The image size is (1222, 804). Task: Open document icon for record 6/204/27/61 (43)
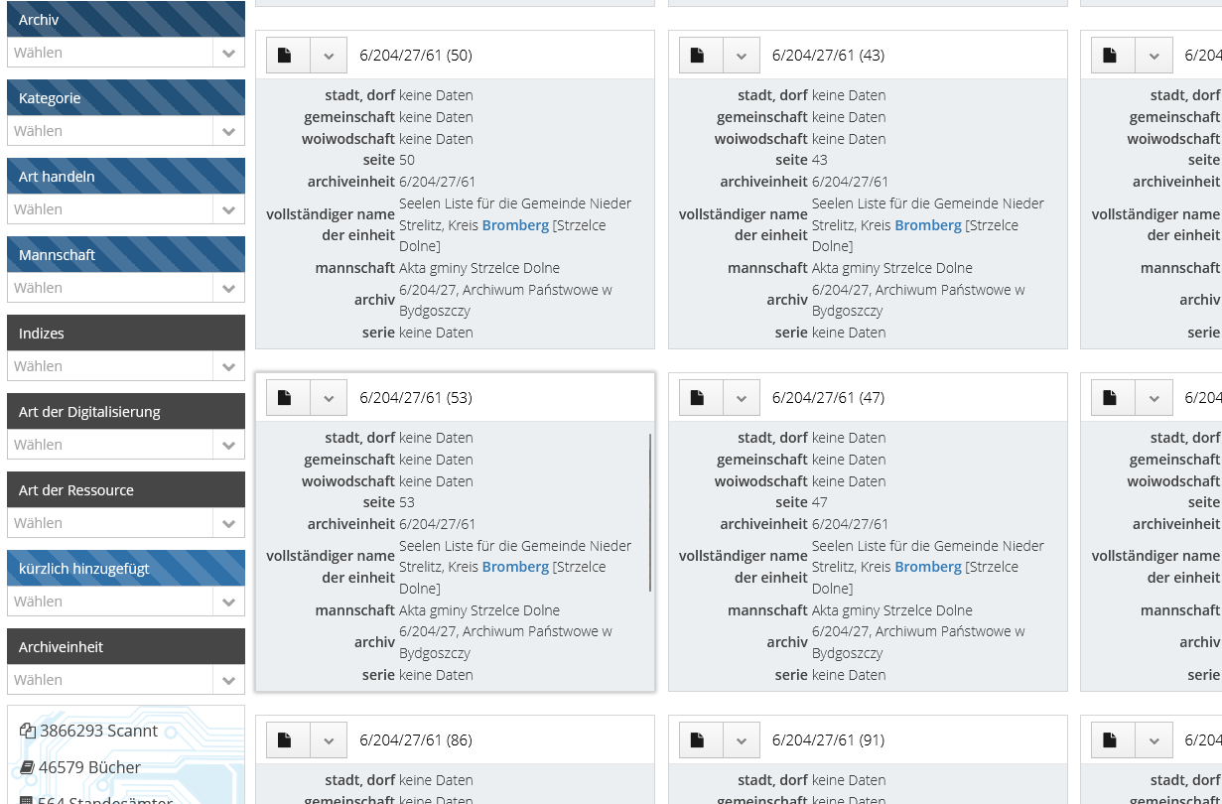click(x=698, y=56)
